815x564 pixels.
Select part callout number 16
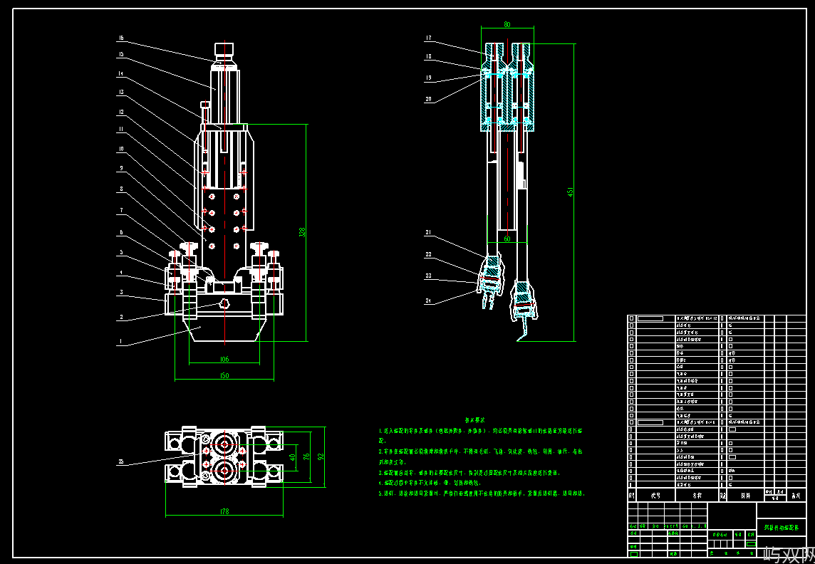[120, 38]
